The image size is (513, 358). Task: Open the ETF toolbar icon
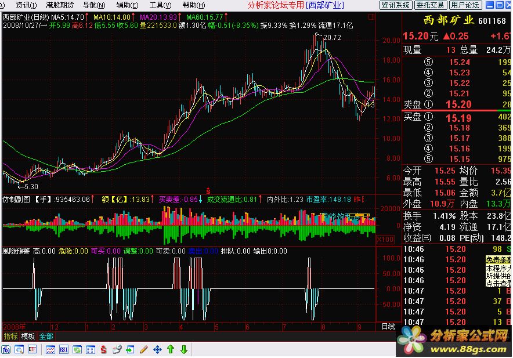32,349
